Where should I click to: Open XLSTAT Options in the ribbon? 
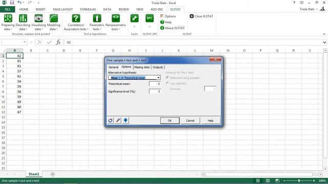click(x=168, y=16)
